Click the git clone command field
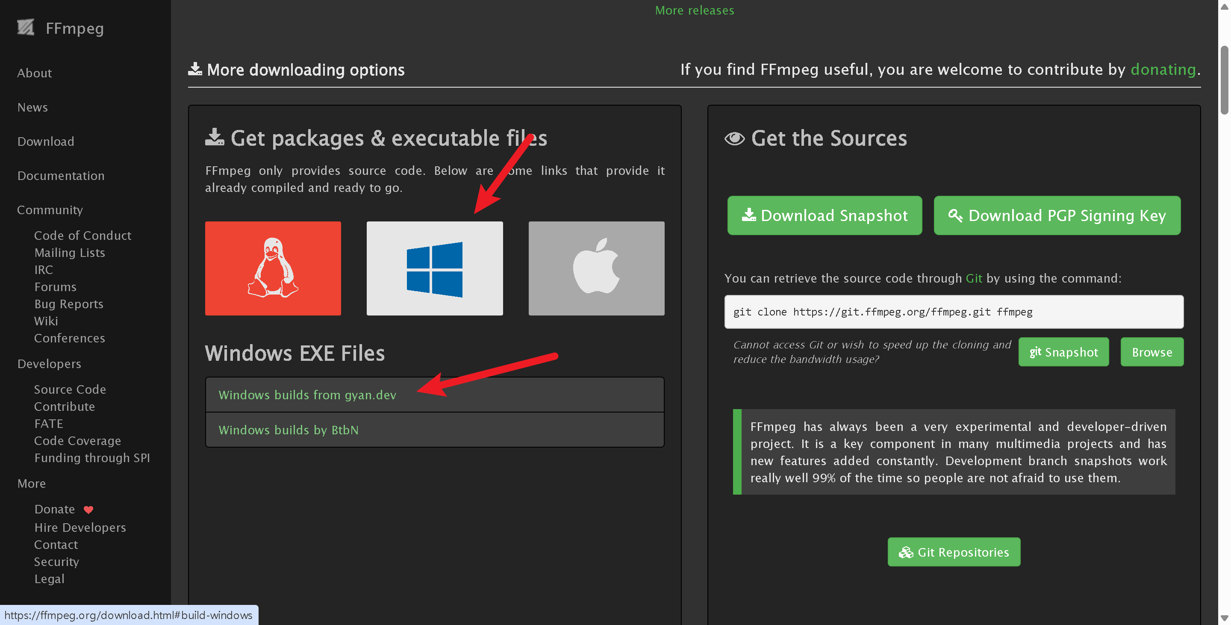Screen dimensions: 1231x625 (x=953, y=312)
